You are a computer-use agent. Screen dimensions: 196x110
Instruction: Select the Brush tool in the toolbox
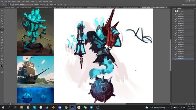tap(2, 29)
